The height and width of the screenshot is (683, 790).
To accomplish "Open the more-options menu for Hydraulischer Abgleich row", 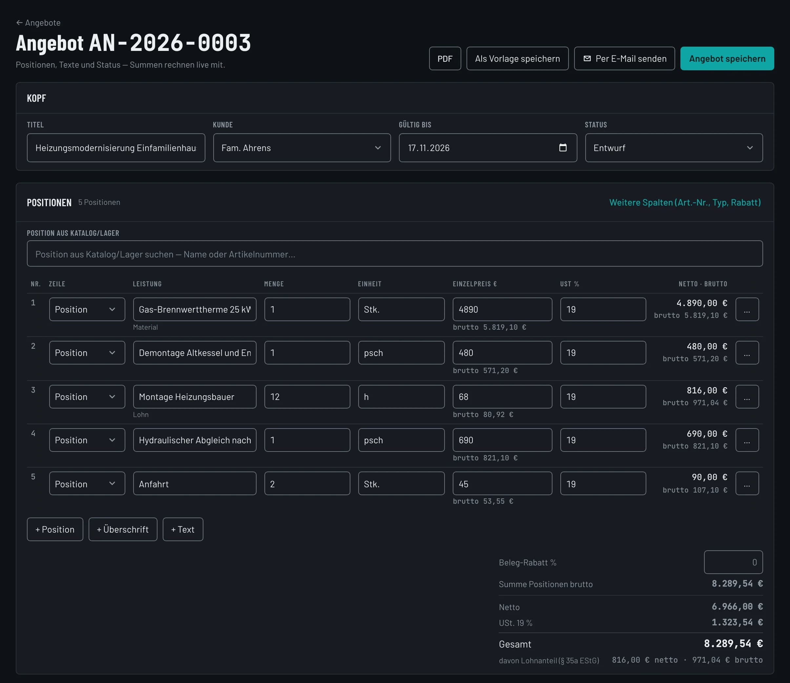I will 747,440.
